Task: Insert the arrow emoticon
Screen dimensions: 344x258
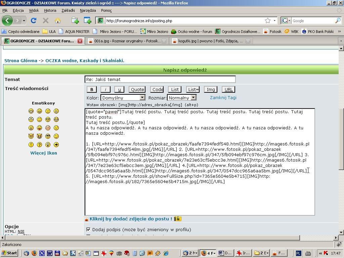Action: coord(56,144)
